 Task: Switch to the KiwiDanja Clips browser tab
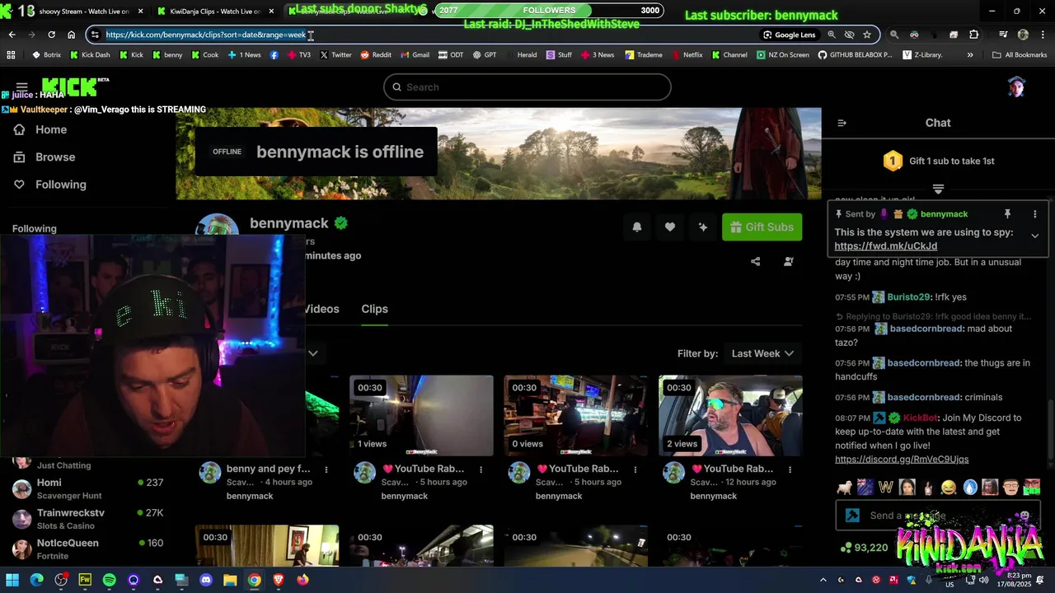216,12
